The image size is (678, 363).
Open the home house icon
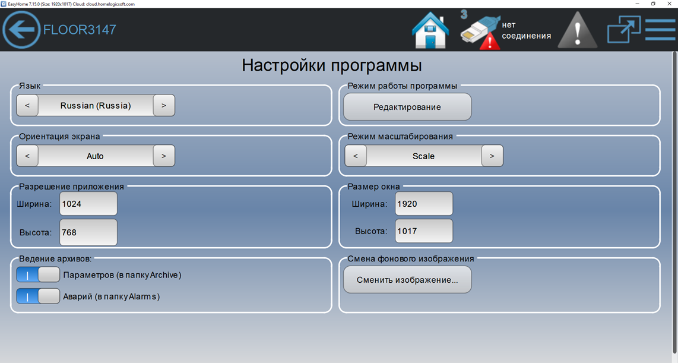pos(430,30)
